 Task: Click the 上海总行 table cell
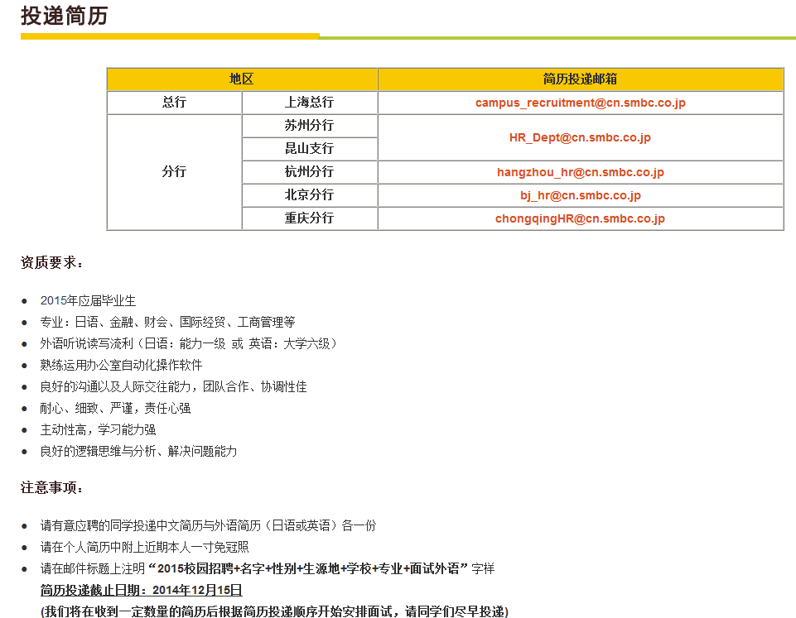pos(309,103)
